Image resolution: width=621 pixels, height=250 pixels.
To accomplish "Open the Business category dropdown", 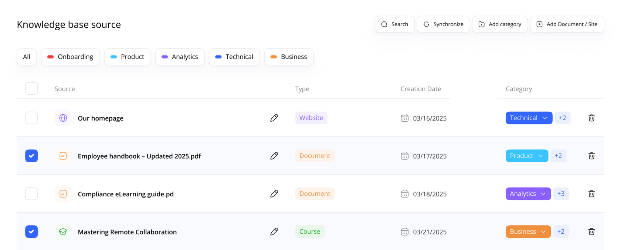I will [x=528, y=232].
